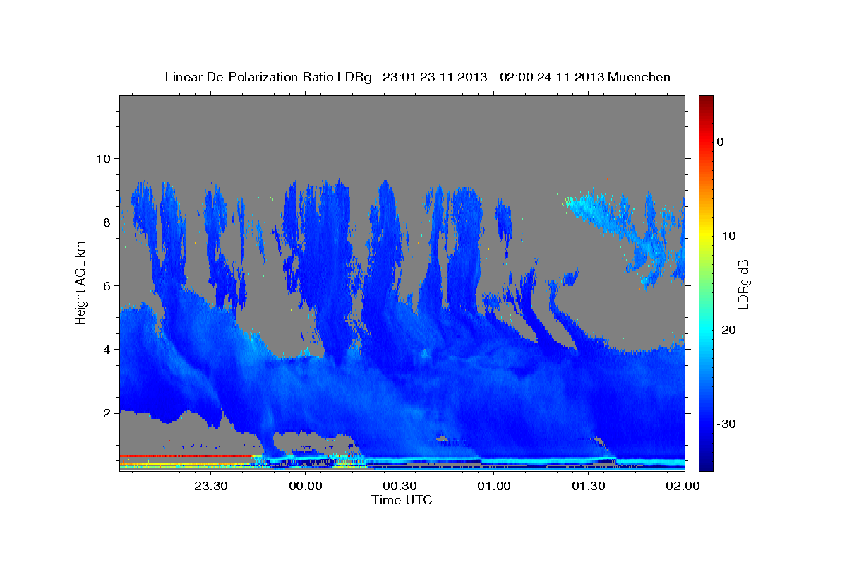Click the '01:00' time tick label

pos(494,486)
